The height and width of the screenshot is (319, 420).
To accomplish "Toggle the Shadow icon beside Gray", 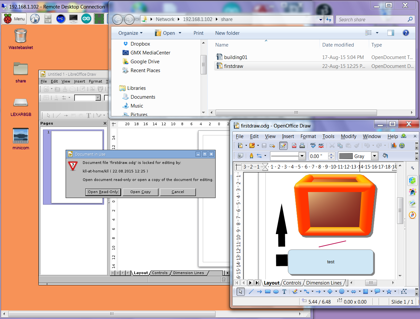I will point(386,156).
